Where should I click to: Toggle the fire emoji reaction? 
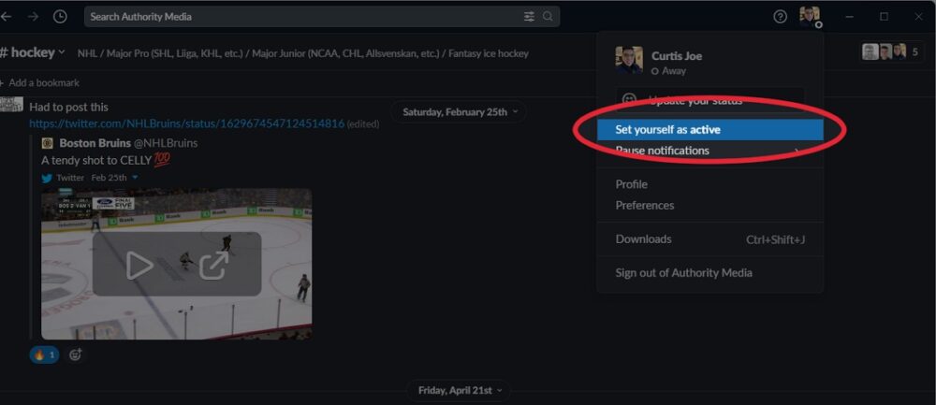coord(45,354)
